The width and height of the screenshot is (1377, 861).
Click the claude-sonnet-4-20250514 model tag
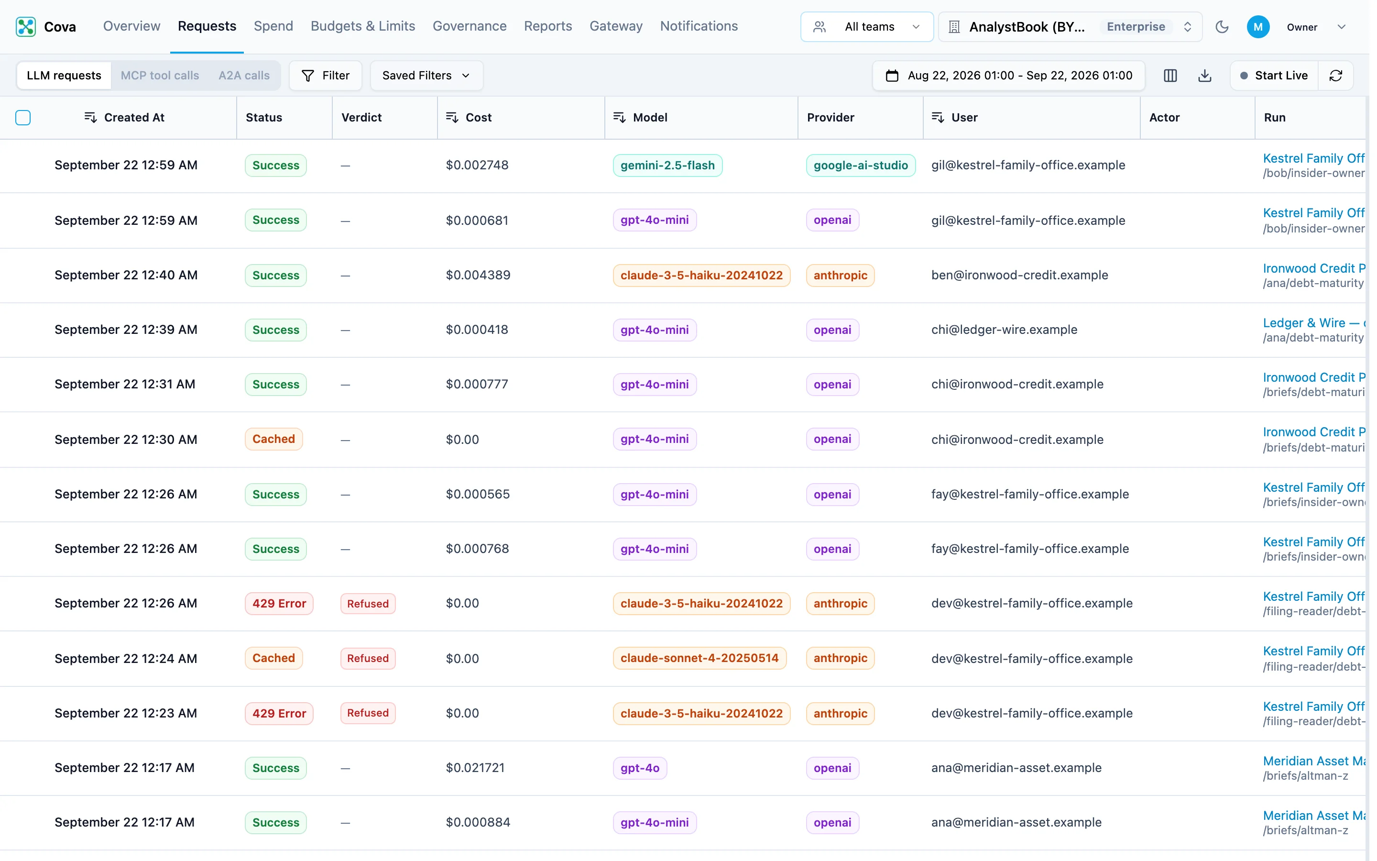tap(699, 658)
